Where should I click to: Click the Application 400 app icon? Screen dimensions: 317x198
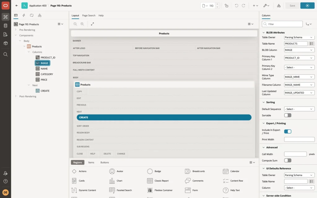[x=24, y=6]
